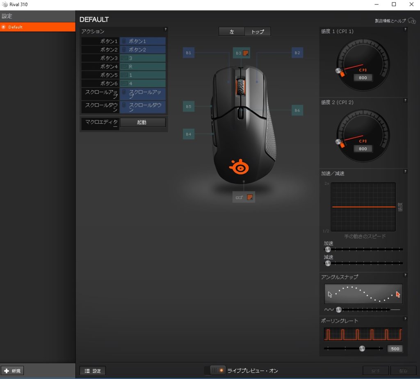Click the 感度 2 (CPI 2) help question mark
The width and height of the screenshot is (420, 379).
(x=405, y=100)
